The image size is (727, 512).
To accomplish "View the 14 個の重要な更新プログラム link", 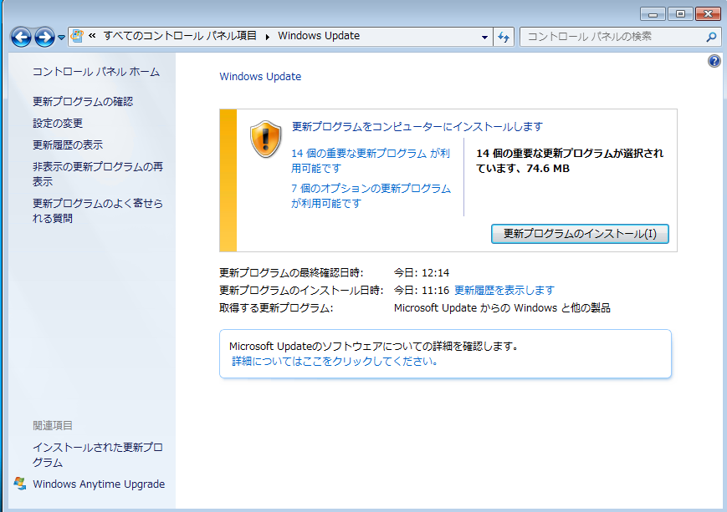I will [371, 160].
